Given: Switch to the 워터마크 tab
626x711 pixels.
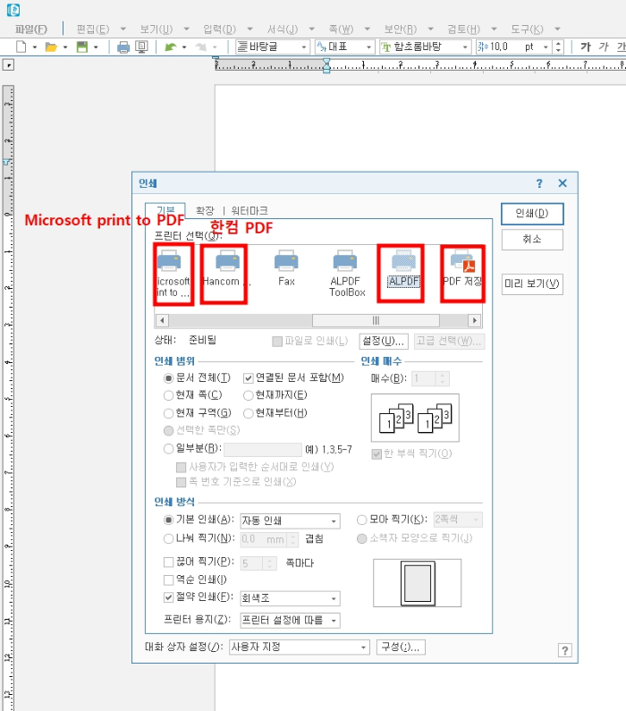Looking at the screenshot, I should (x=250, y=211).
